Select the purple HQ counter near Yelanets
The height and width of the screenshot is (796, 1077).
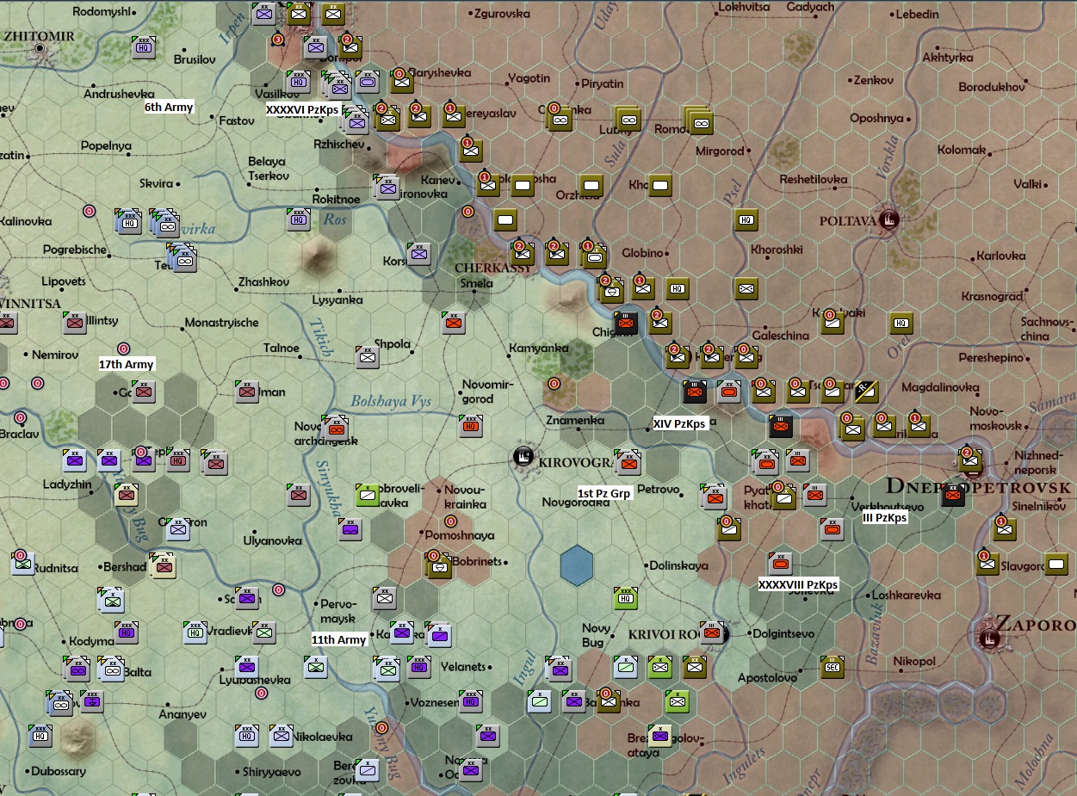(x=419, y=667)
